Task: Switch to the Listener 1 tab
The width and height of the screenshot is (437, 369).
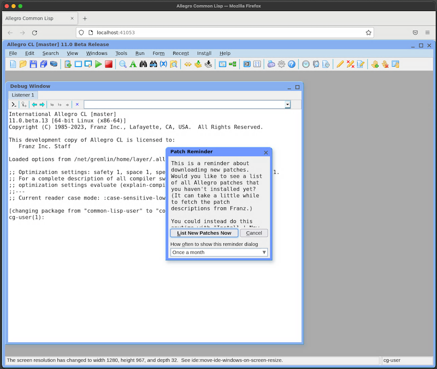Action: tap(22, 95)
